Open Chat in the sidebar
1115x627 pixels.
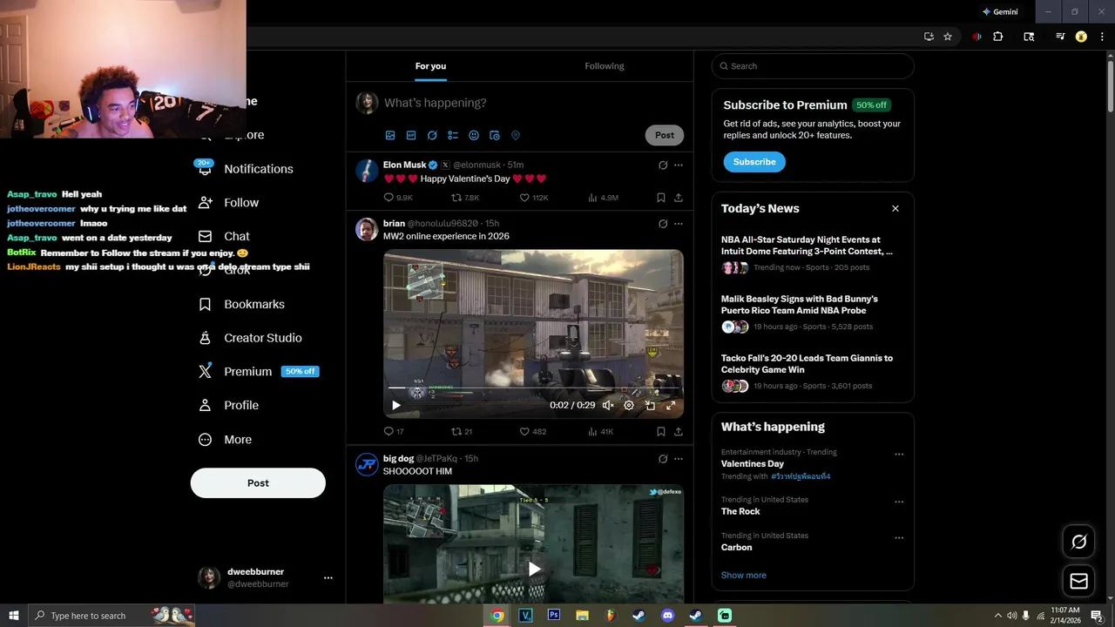[x=225, y=236]
